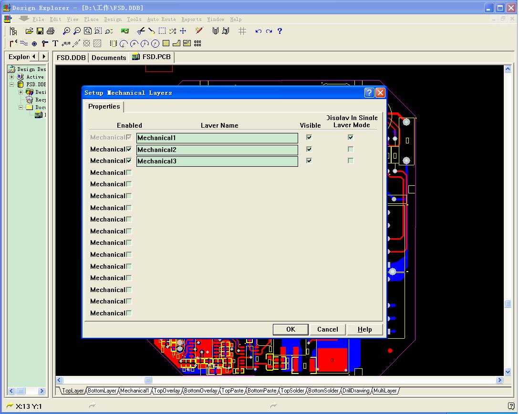Switch to the Documents tab
Screen dimensions: 519x414
(109, 58)
